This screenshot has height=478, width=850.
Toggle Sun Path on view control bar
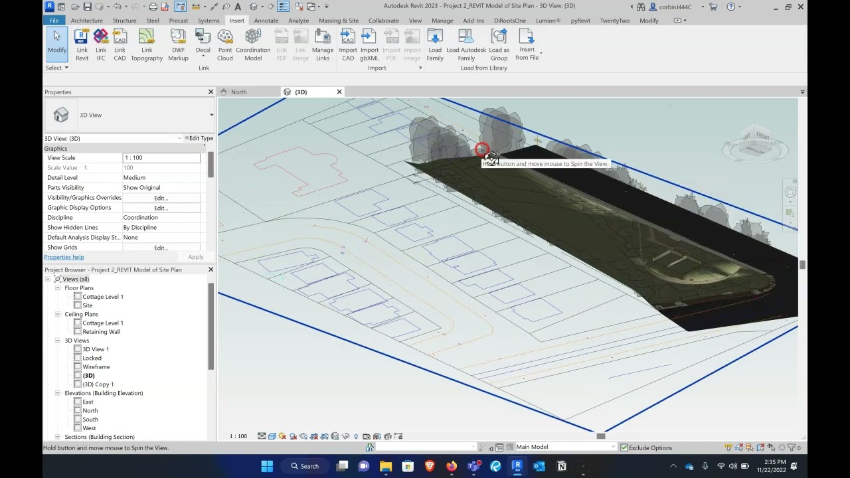[283, 436]
